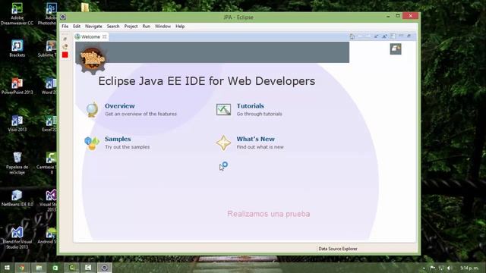
Task: Click 'Go through tutorials' text
Action: click(260, 114)
